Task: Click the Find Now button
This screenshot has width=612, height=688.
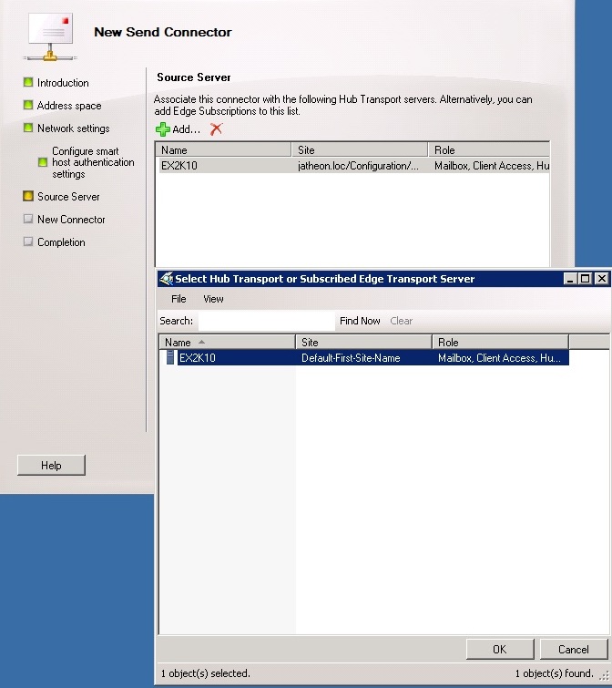Action: pyautogui.click(x=360, y=321)
